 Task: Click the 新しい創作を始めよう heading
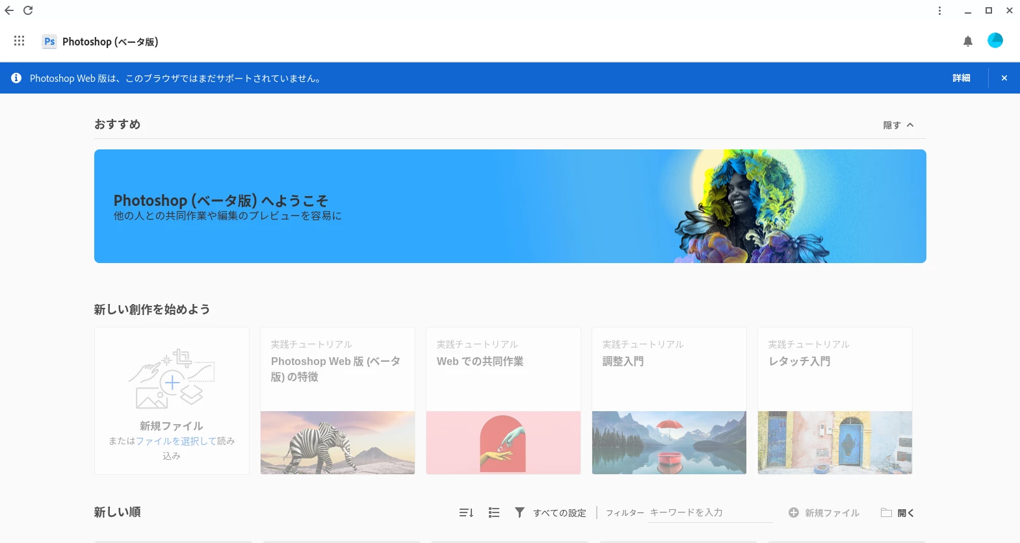(152, 309)
